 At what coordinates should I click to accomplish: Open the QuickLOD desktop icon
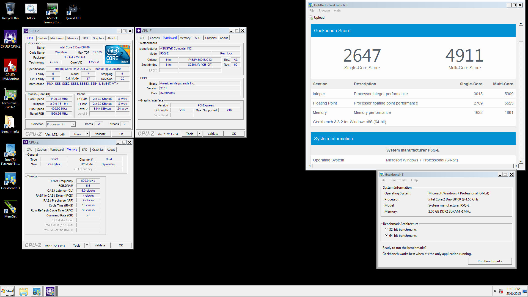coord(73,11)
